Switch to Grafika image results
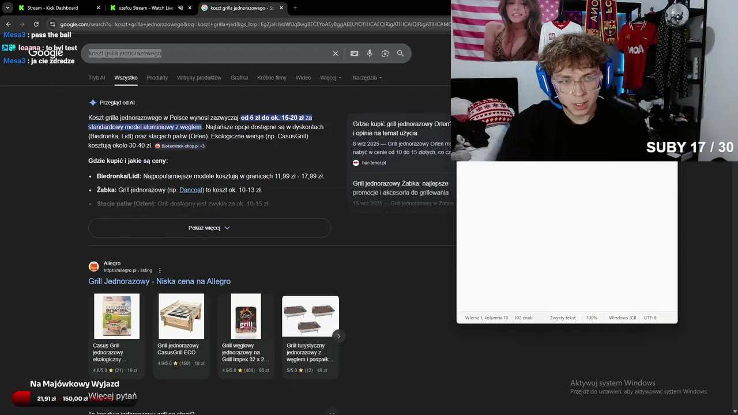This screenshot has width=738, height=415. click(x=239, y=78)
